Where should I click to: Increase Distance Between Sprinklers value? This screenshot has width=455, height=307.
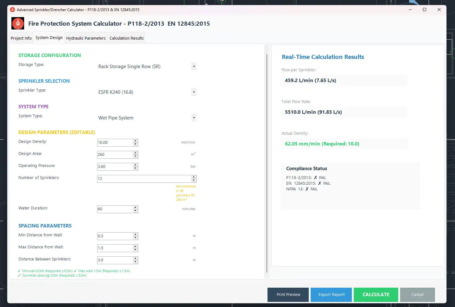coord(135,259)
